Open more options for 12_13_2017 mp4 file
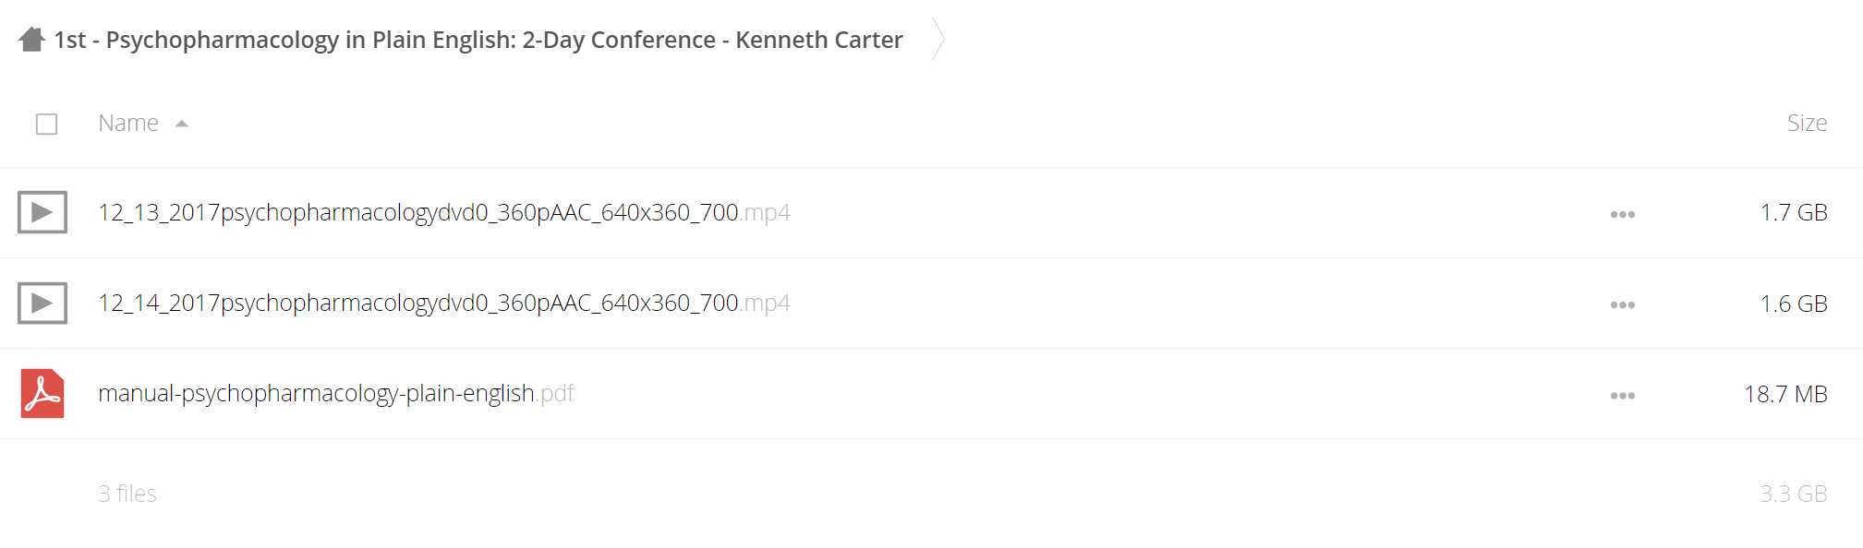The width and height of the screenshot is (1863, 548). coord(1623,214)
